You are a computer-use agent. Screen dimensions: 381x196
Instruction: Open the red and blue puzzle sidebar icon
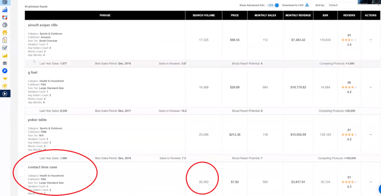tap(5, 17)
